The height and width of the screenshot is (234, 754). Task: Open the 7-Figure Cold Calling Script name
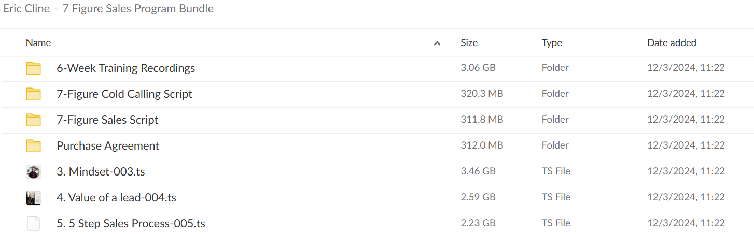(124, 94)
